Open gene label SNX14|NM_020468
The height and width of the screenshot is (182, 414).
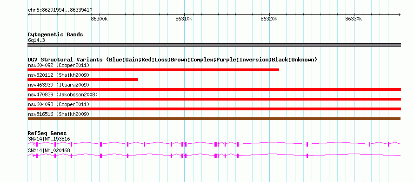pos(49,150)
